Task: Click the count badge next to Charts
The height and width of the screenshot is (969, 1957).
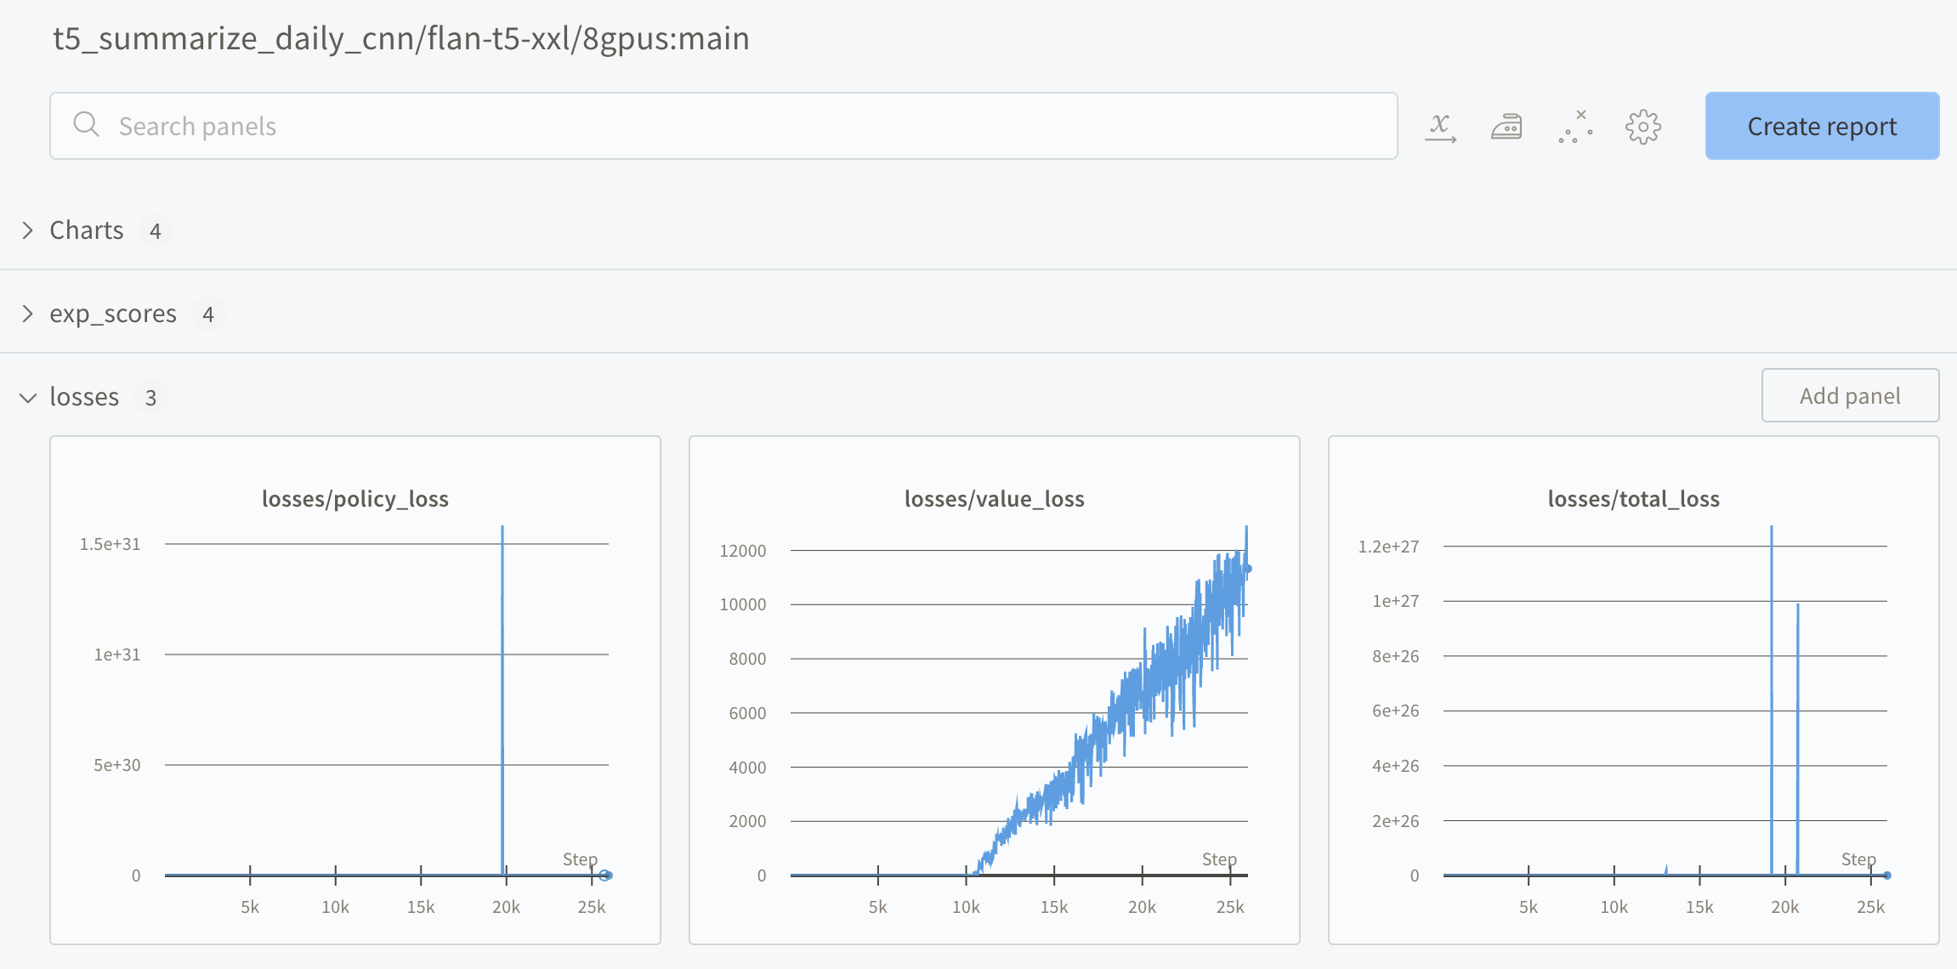Action: point(156,229)
